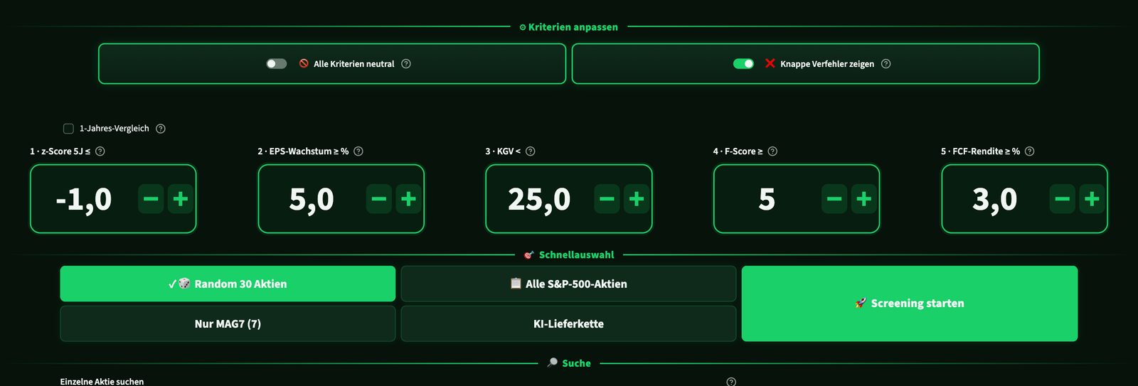
Task: Select the KI-Lieferkette preset
Action: [568, 323]
